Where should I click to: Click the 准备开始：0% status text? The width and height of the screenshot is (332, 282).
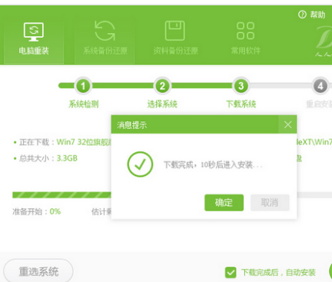pos(37,211)
